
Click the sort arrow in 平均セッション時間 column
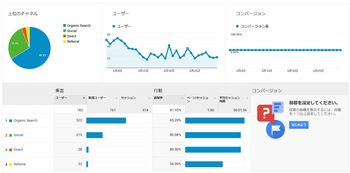coord(248,98)
